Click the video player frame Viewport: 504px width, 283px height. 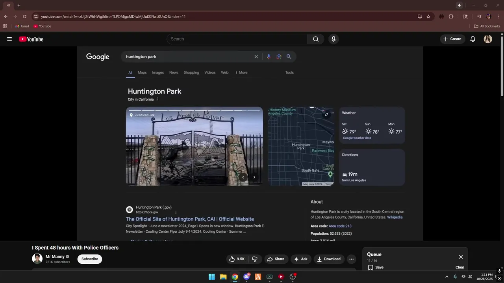[250, 143]
